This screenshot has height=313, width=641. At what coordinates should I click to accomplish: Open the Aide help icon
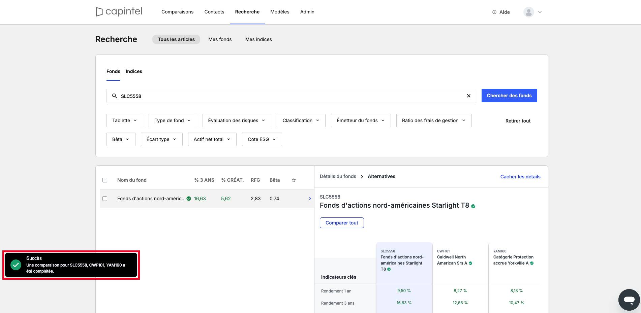(x=494, y=12)
